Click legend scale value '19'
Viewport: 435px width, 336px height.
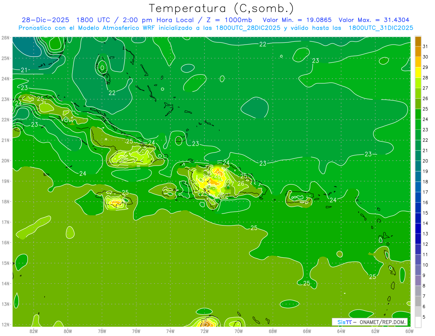click(425, 171)
